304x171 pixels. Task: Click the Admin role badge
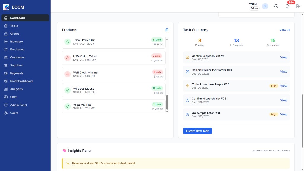click(x=254, y=8)
